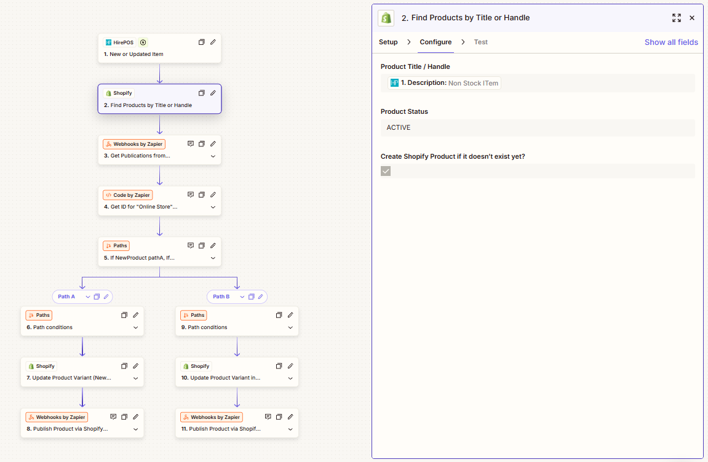
Task: Toggle Create Shopify Product if it doesn't exist checkbox
Action: pyautogui.click(x=386, y=171)
